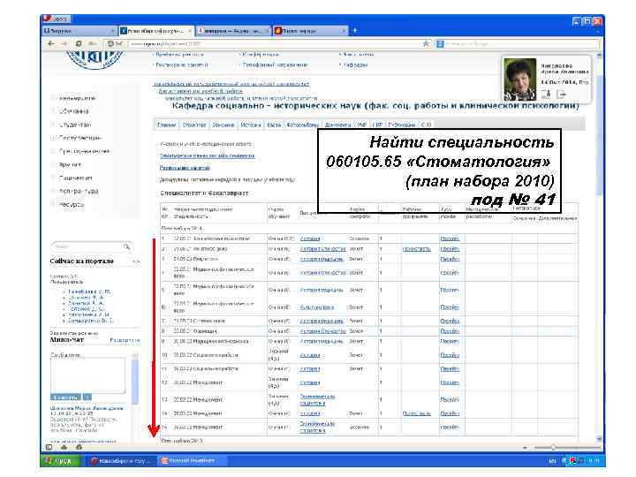Viewport: 636px width, 477px height.
Task: Open Перейти link in row 1 of table
Action: 450,238
